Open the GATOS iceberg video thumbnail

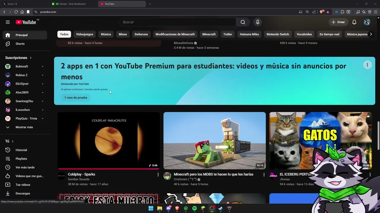point(321,141)
